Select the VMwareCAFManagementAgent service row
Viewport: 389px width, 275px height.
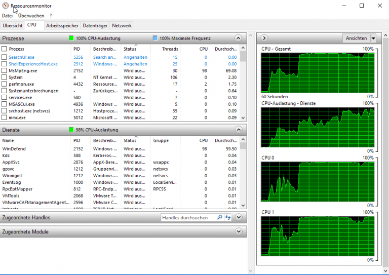tap(120, 203)
